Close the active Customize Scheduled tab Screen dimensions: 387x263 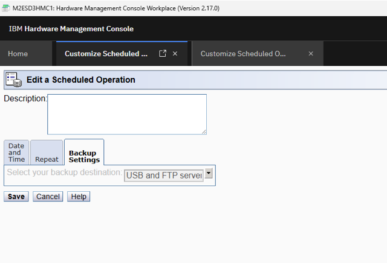(175, 54)
